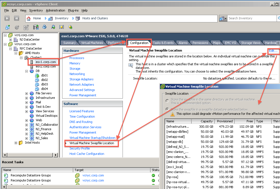Open the File menu
This screenshot has height=189, width=280.
[x=6, y=10]
